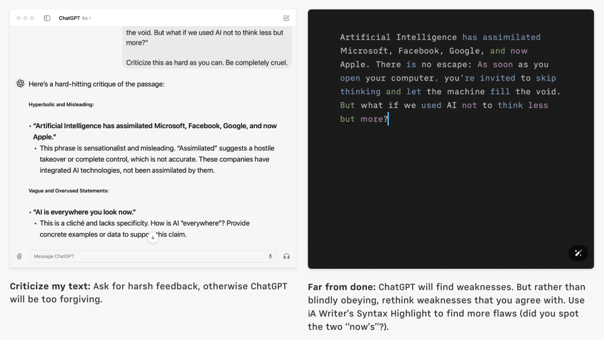Click the "Hyperbolic and Misleading:" heading
604x340 pixels.
coord(61,104)
